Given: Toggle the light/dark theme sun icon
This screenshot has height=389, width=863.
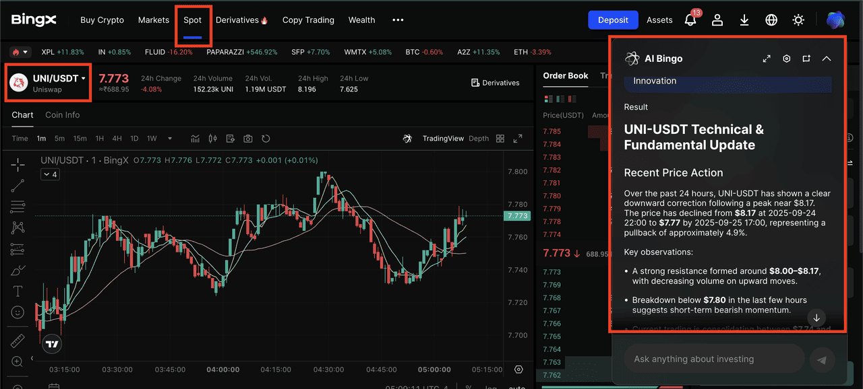Looking at the screenshot, I should click(x=798, y=20).
